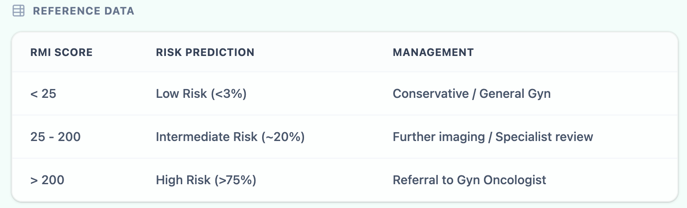
Task: Click the Reference Data heading
Action: (x=83, y=11)
